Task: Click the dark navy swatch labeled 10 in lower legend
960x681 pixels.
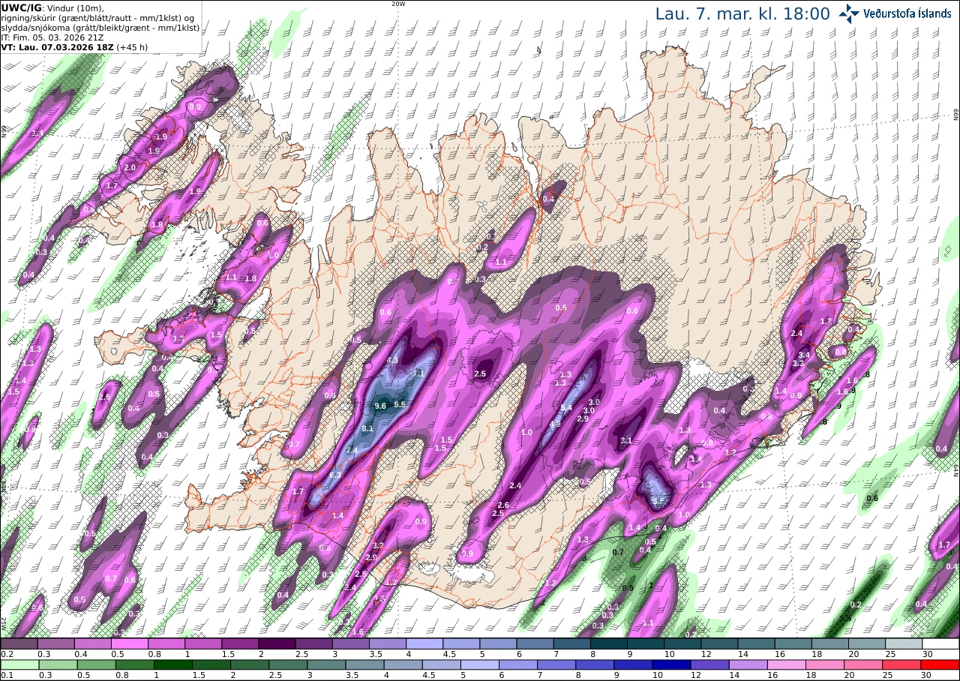Action: coord(671,664)
